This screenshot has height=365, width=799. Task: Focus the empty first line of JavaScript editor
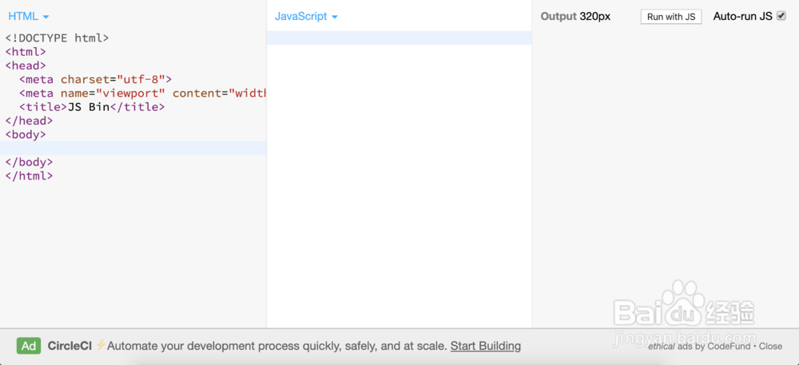398,38
